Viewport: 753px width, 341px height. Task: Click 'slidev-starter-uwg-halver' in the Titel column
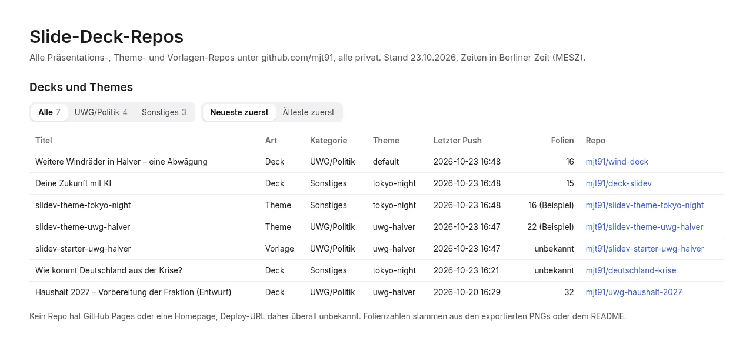tap(83, 249)
